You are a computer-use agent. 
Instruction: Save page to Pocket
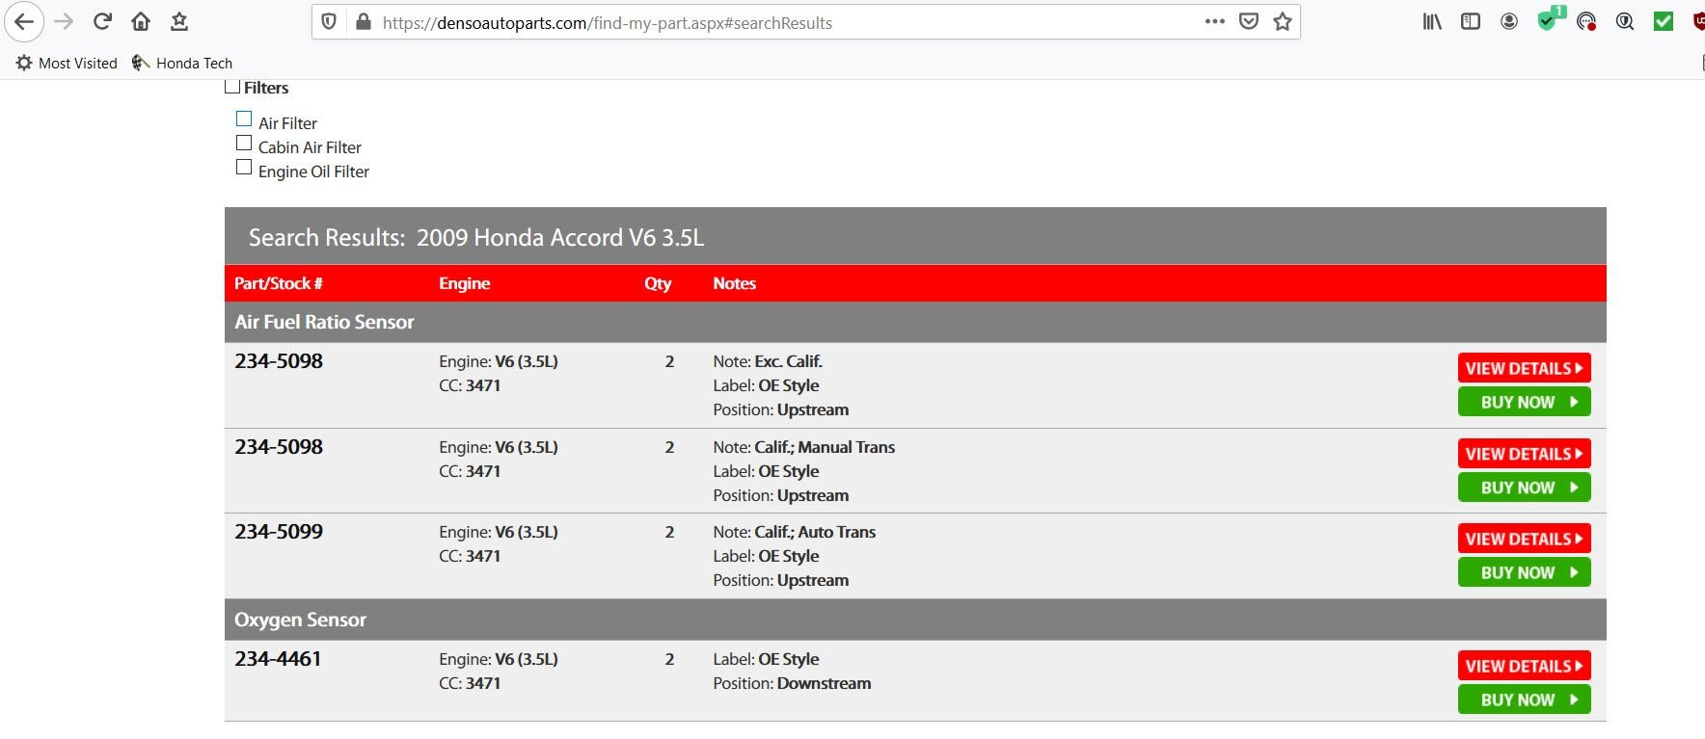(x=1249, y=22)
